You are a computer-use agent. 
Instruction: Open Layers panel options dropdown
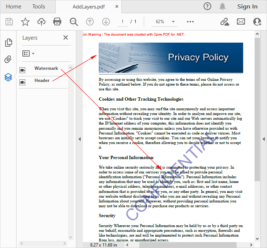pyautogui.click(x=29, y=54)
